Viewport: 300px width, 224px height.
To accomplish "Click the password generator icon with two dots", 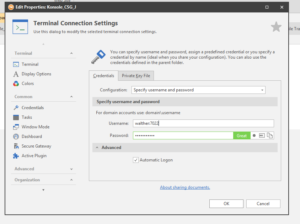I will point(262,135).
